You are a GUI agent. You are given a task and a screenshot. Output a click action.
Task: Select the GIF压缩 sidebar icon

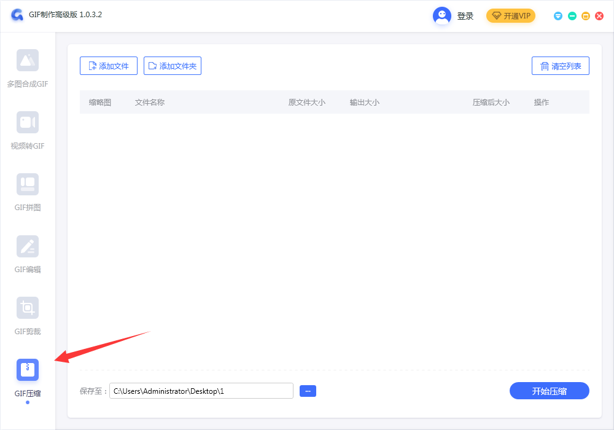pos(28,370)
